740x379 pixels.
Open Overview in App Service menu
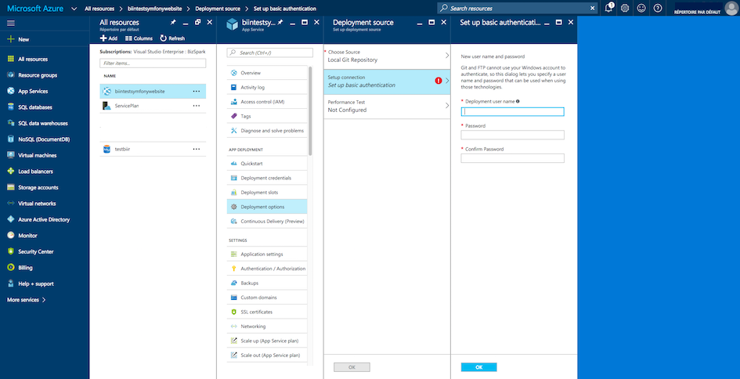(267, 73)
